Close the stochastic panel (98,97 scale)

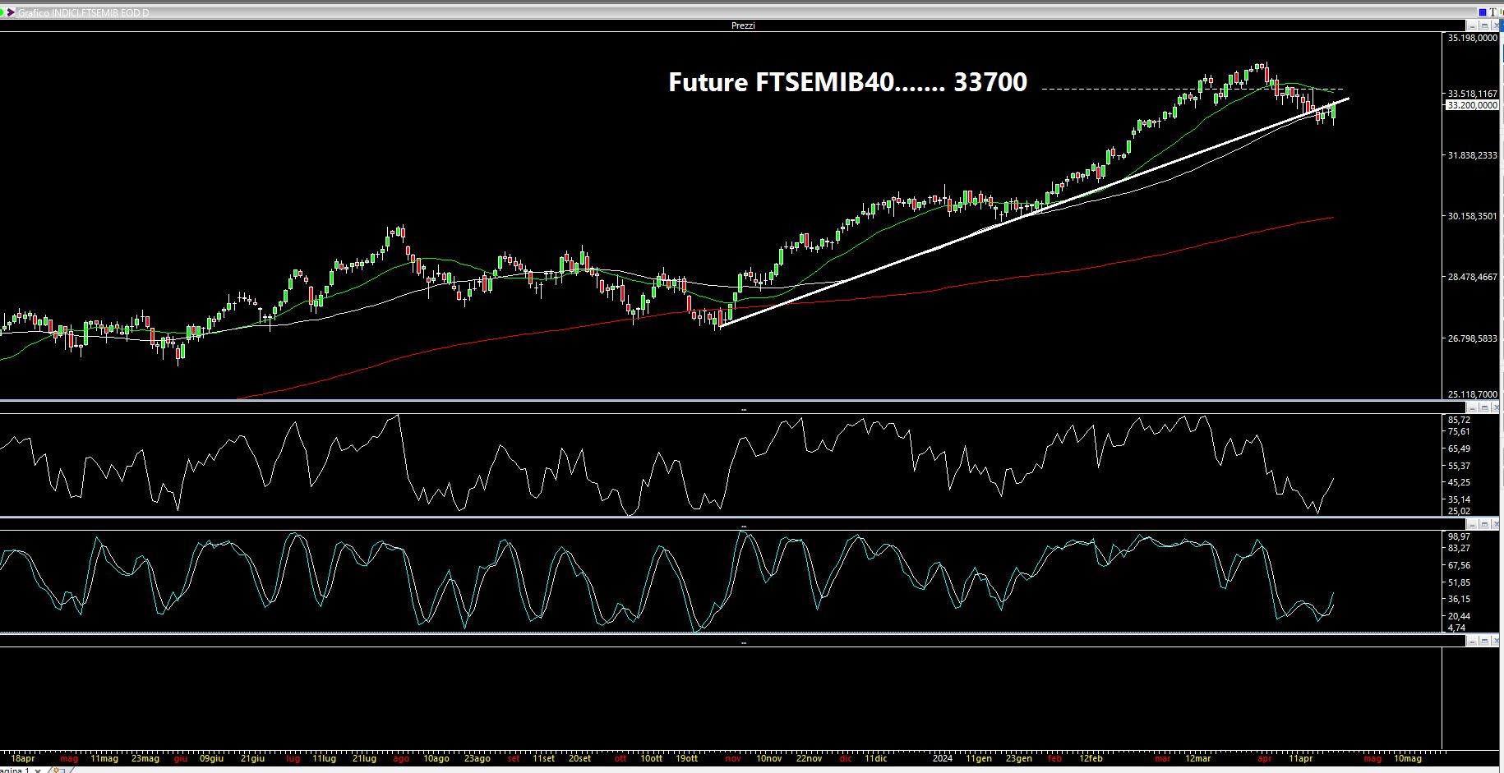(1496, 524)
